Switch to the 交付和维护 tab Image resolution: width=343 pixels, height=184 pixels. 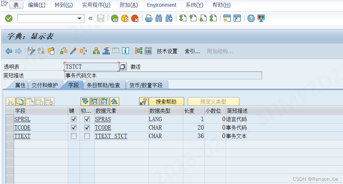[44, 85]
